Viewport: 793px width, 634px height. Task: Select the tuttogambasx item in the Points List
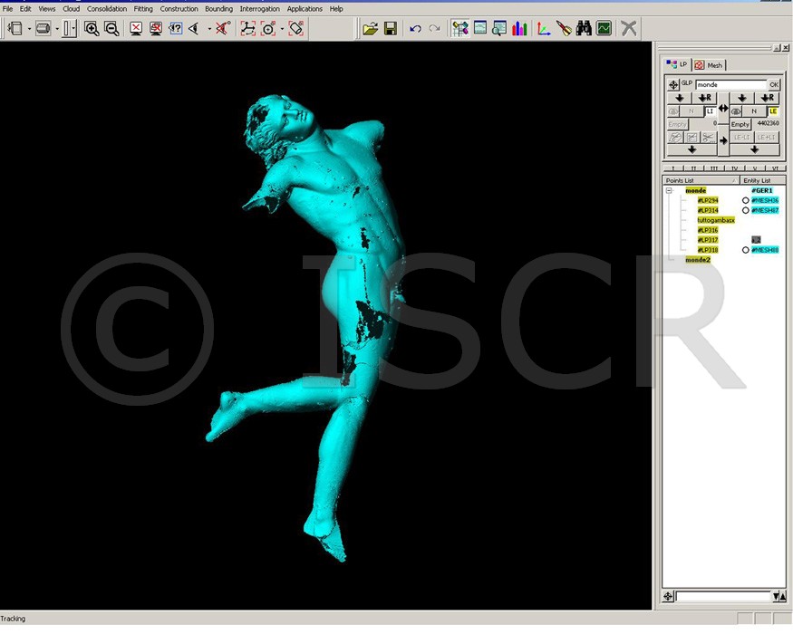[x=716, y=220]
